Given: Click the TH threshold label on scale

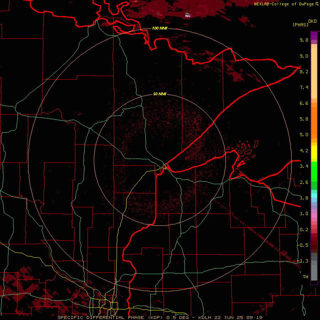Looking at the screenshot, I should point(305,277).
